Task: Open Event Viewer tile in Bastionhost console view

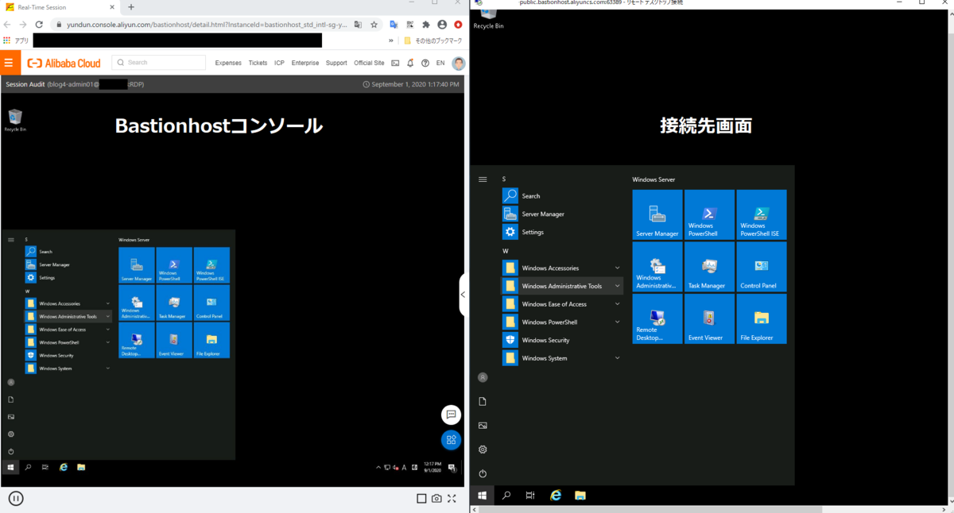Action: 173,340
